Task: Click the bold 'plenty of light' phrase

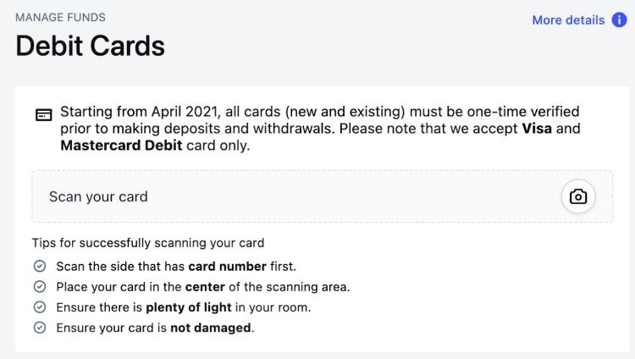Action: (x=189, y=307)
